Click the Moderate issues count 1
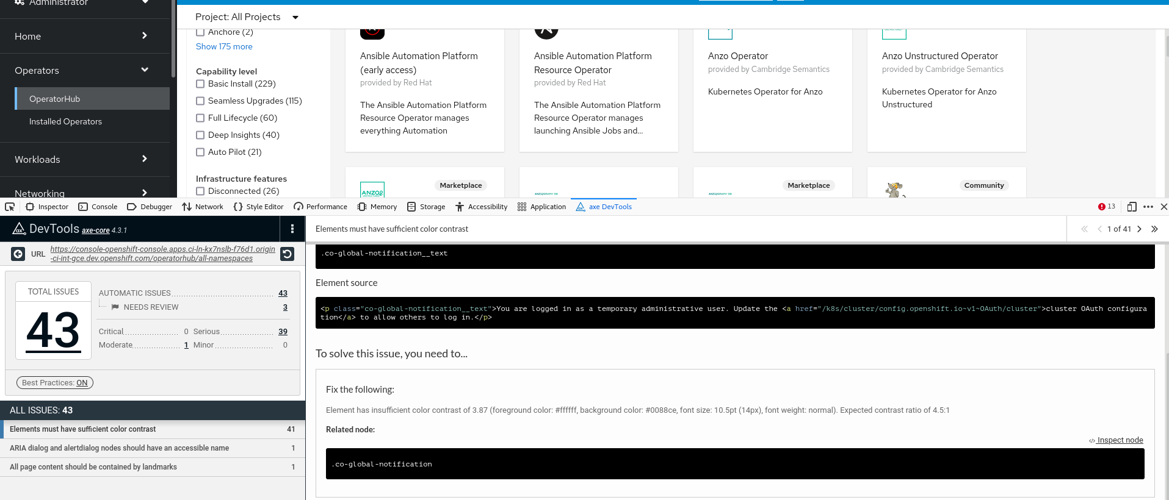1169x500 pixels. pyautogui.click(x=186, y=345)
